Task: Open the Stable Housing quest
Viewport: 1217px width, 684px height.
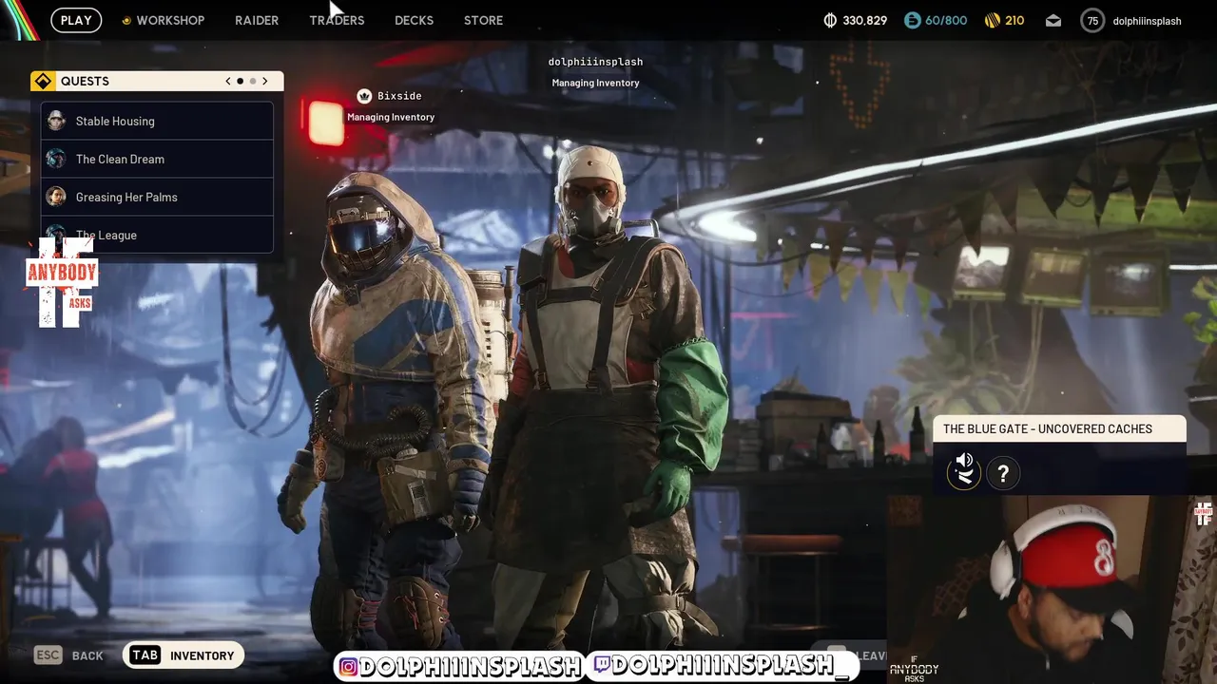Action: point(157,121)
